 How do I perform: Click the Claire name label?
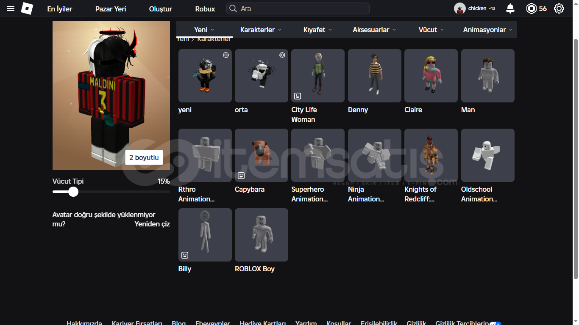(413, 110)
